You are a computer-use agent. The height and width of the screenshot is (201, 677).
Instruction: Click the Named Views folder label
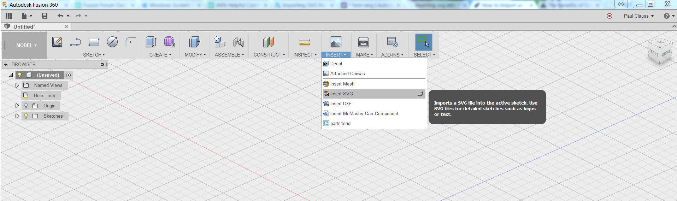point(48,85)
